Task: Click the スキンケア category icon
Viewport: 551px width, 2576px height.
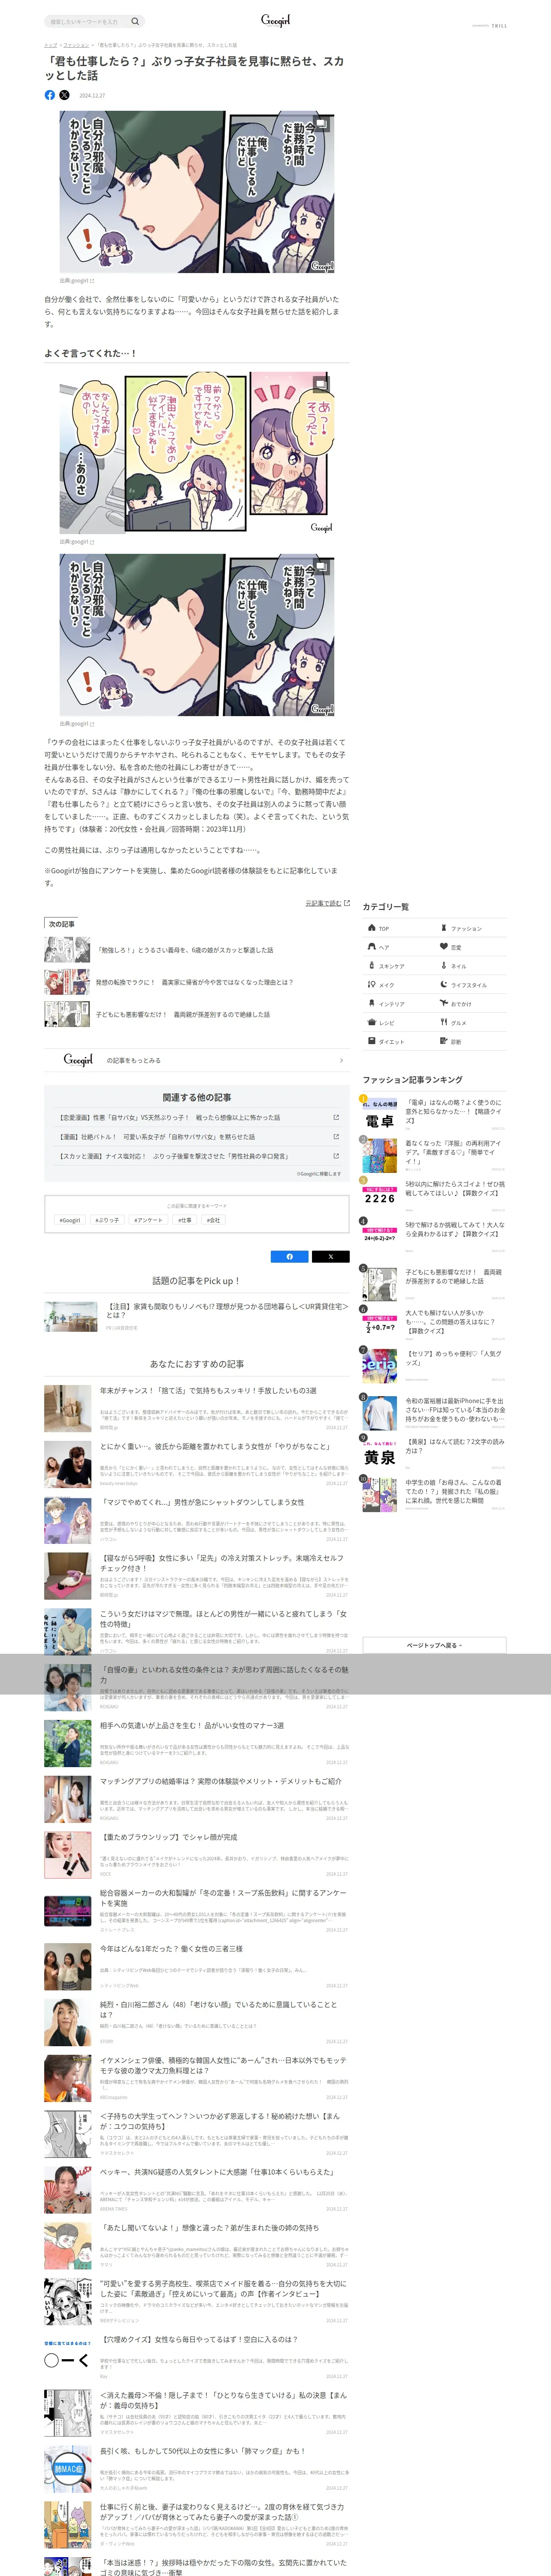Action: (371, 966)
